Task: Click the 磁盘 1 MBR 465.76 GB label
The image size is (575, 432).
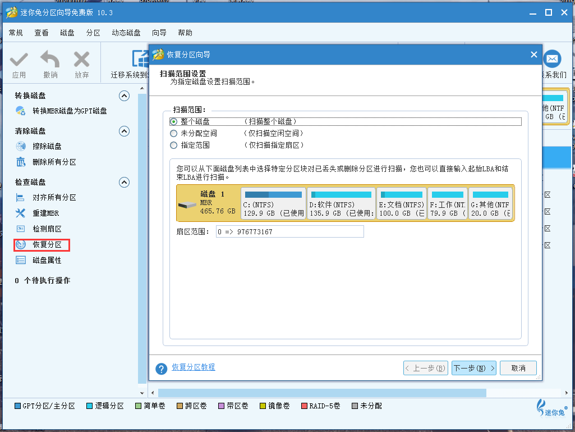Action: coord(218,203)
